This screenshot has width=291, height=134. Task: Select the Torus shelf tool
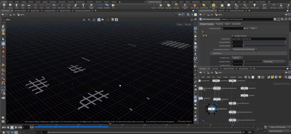tap(23, 6)
